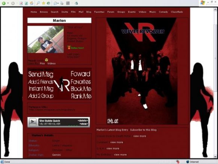Go to Blog in the navigation bar
This screenshot has height=164, width=218.
89,12
